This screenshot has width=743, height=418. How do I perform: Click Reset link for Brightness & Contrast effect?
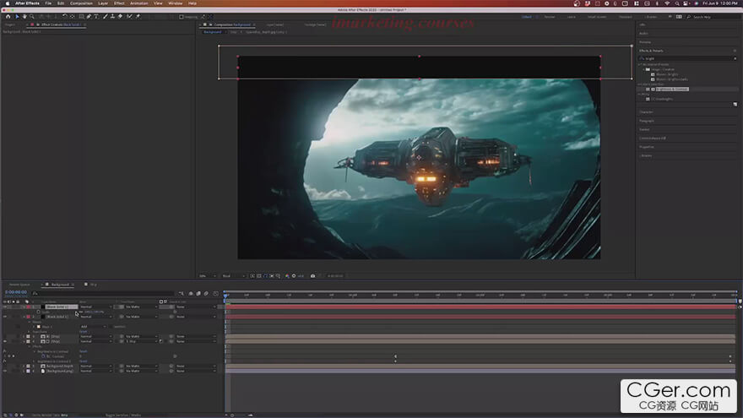[84, 351]
